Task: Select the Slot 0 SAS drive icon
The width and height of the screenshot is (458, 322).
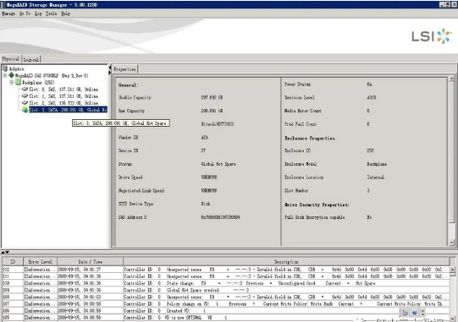Action: (x=25, y=89)
